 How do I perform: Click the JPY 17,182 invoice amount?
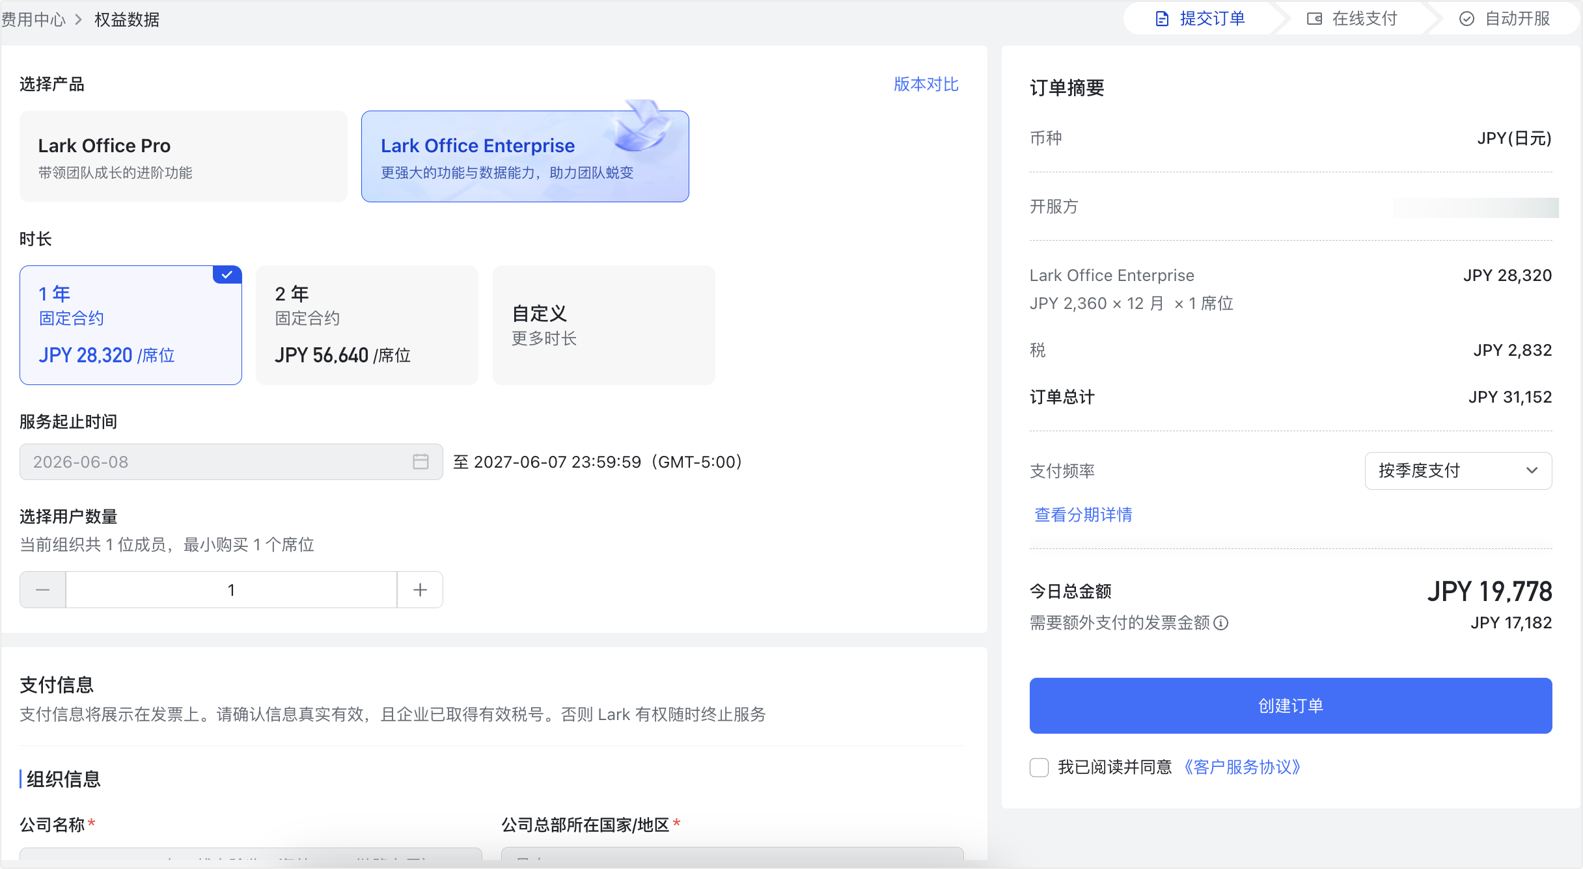pyautogui.click(x=1511, y=623)
